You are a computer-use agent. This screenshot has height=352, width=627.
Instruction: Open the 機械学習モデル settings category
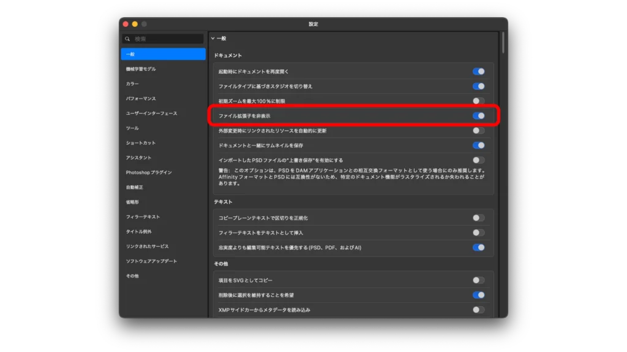pos(142,68)
